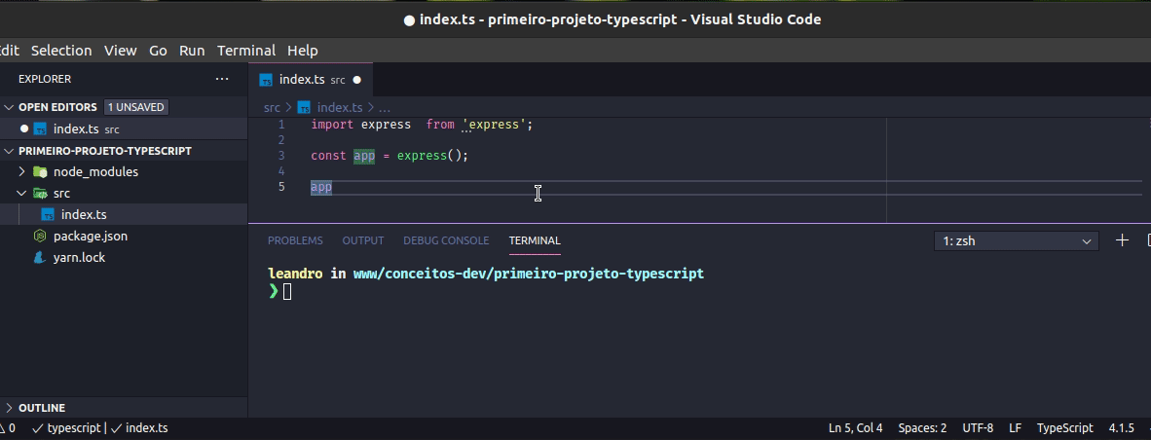Click the terminal path www/conceitos-dev/primeiro-projeto-typescript
The height and width of the screenshot is (440, 1151).
tap(529, 274)
